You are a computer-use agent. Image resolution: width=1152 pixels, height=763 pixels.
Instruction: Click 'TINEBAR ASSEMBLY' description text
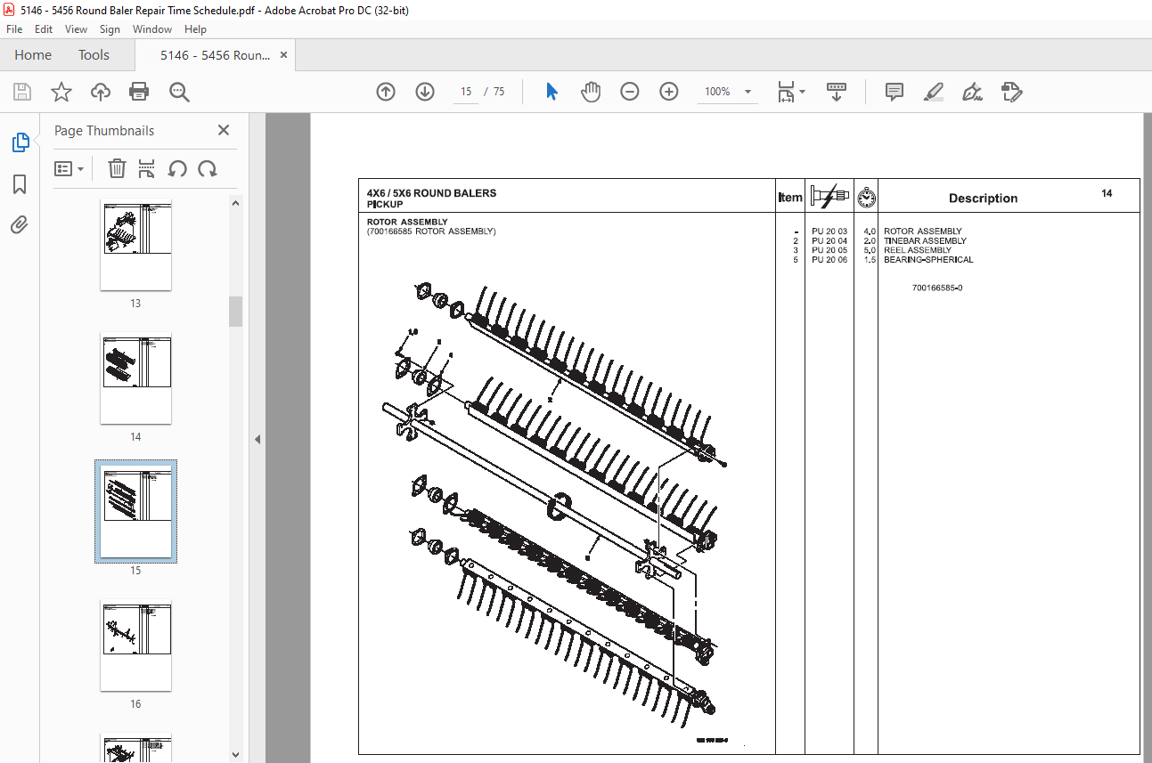pyautogui.click(x=925, y=240)
